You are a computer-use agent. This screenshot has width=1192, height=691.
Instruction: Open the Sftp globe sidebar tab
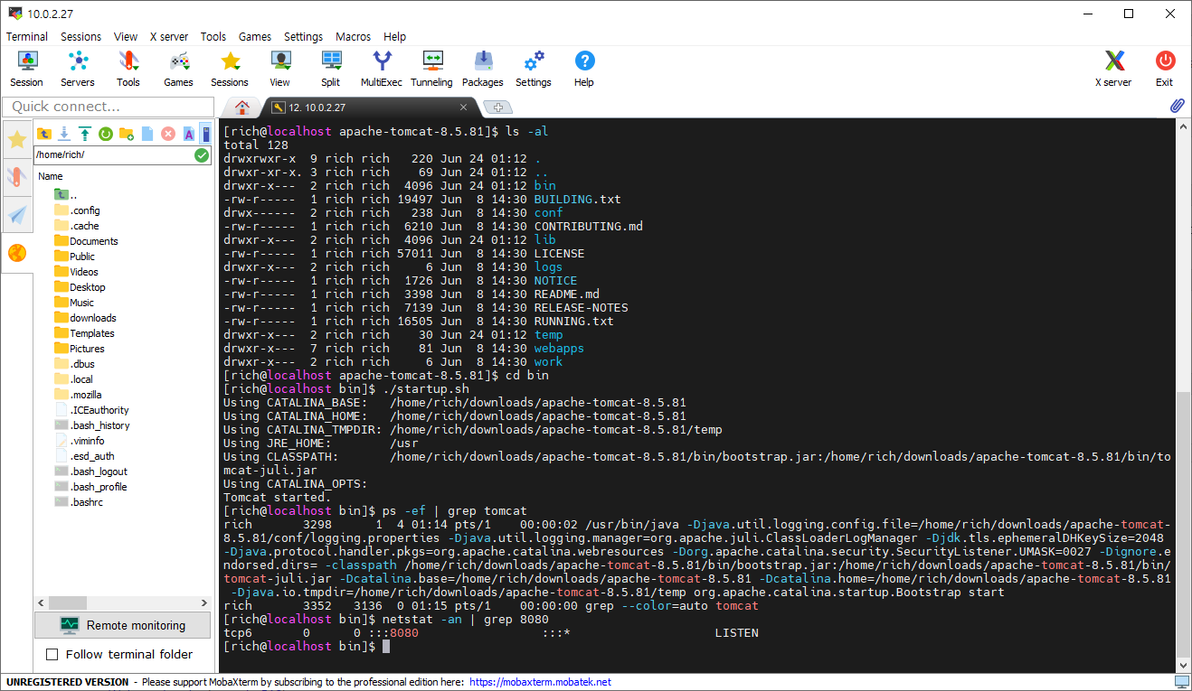[17, 253]
